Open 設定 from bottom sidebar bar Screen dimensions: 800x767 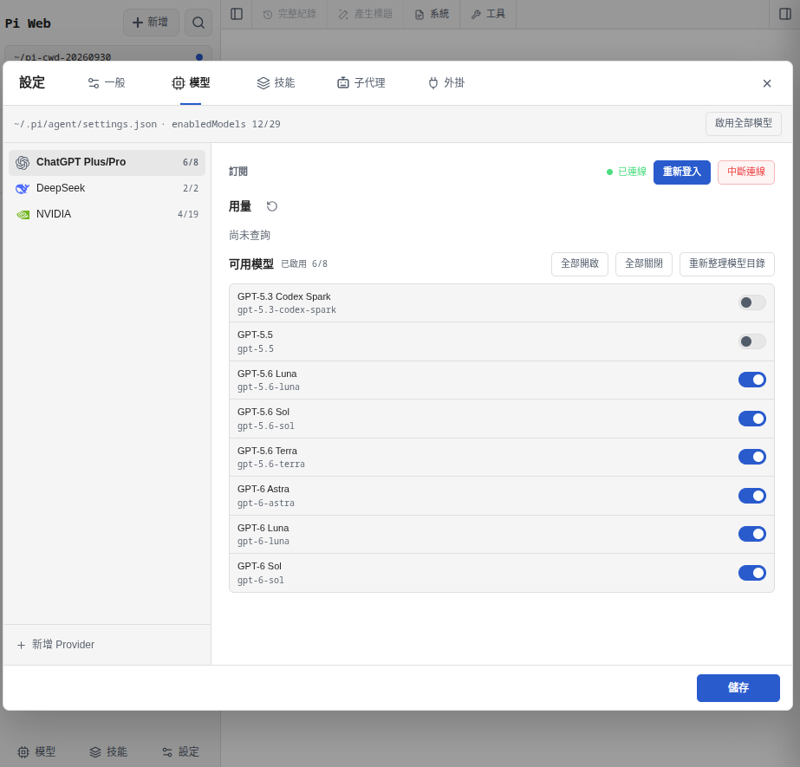pyautogui.click(x=180, y=751)
